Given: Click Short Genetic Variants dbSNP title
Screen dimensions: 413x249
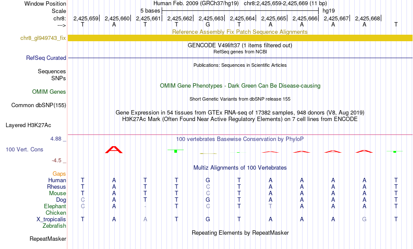Looking at the screenshot, I should 240,99.
